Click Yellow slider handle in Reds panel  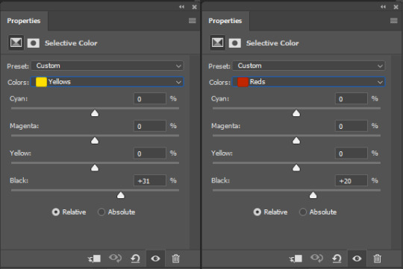(x=296, y=168)
